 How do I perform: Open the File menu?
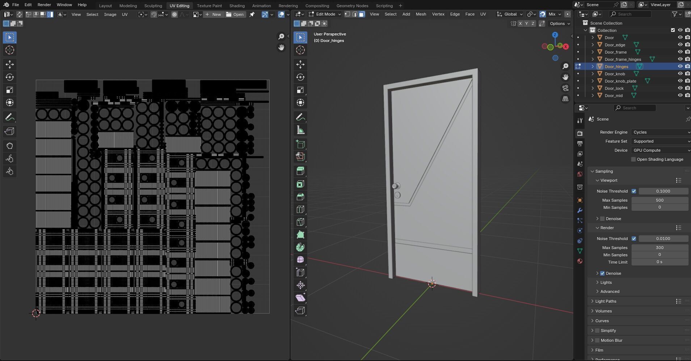point(16,5)
